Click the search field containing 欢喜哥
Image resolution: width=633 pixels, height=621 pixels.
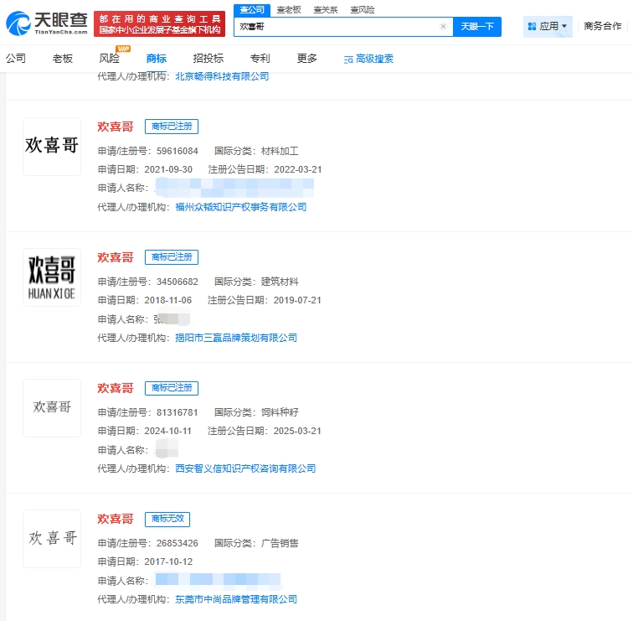[335, 27]
